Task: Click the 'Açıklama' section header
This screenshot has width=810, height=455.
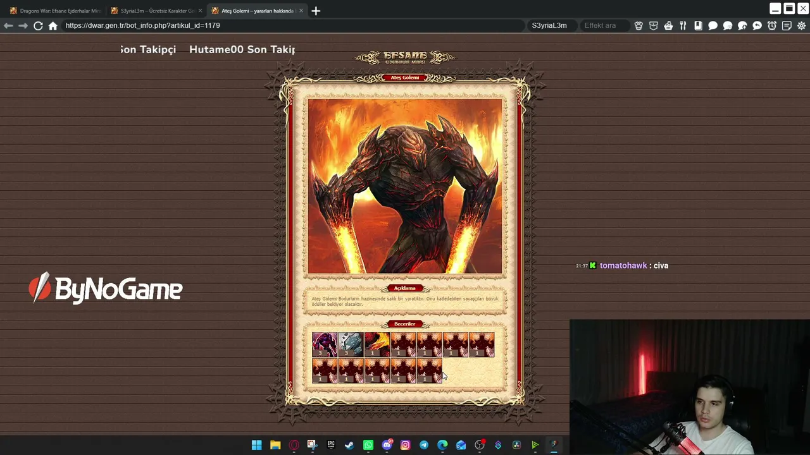Action: (405, 288)
